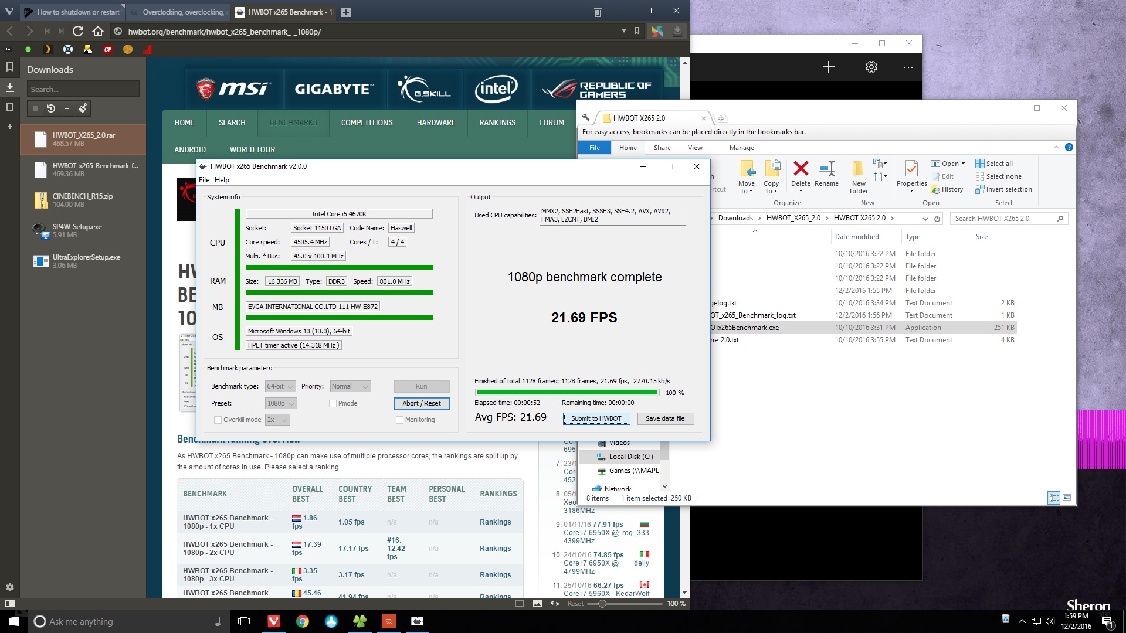Open the File menu in HWBOT Benchmark
This screenshot has width=1126, height=633.
click(x=204, y=180)
